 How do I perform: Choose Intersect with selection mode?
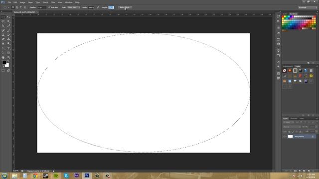(x=25, y=7)
